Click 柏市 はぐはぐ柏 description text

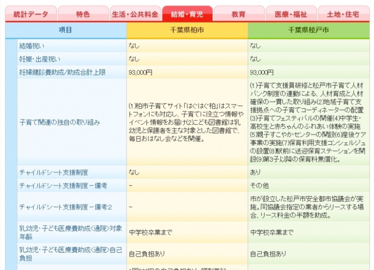tap(186, 122)
